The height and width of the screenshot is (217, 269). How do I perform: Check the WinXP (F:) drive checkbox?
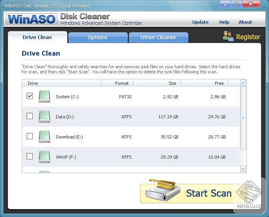30,156
